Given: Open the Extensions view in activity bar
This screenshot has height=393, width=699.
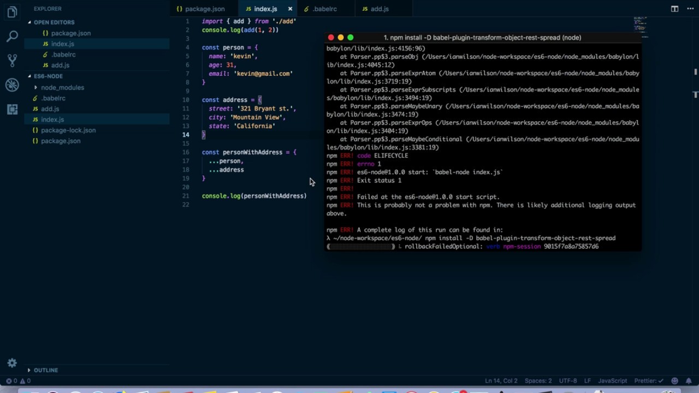Looking at the screenshot, I should pyautogui.click(x=12, y=109).
